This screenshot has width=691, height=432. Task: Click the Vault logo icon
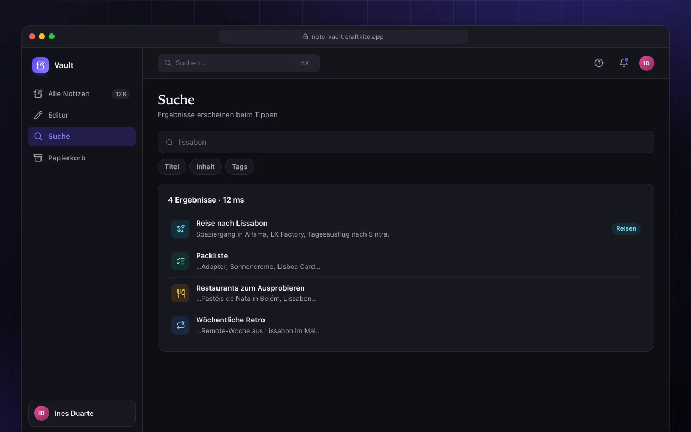[40, 65]
